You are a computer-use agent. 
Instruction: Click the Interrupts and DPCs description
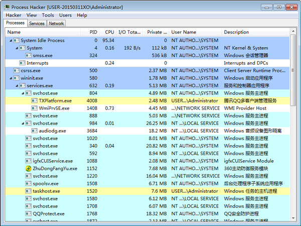pos(246,63)
